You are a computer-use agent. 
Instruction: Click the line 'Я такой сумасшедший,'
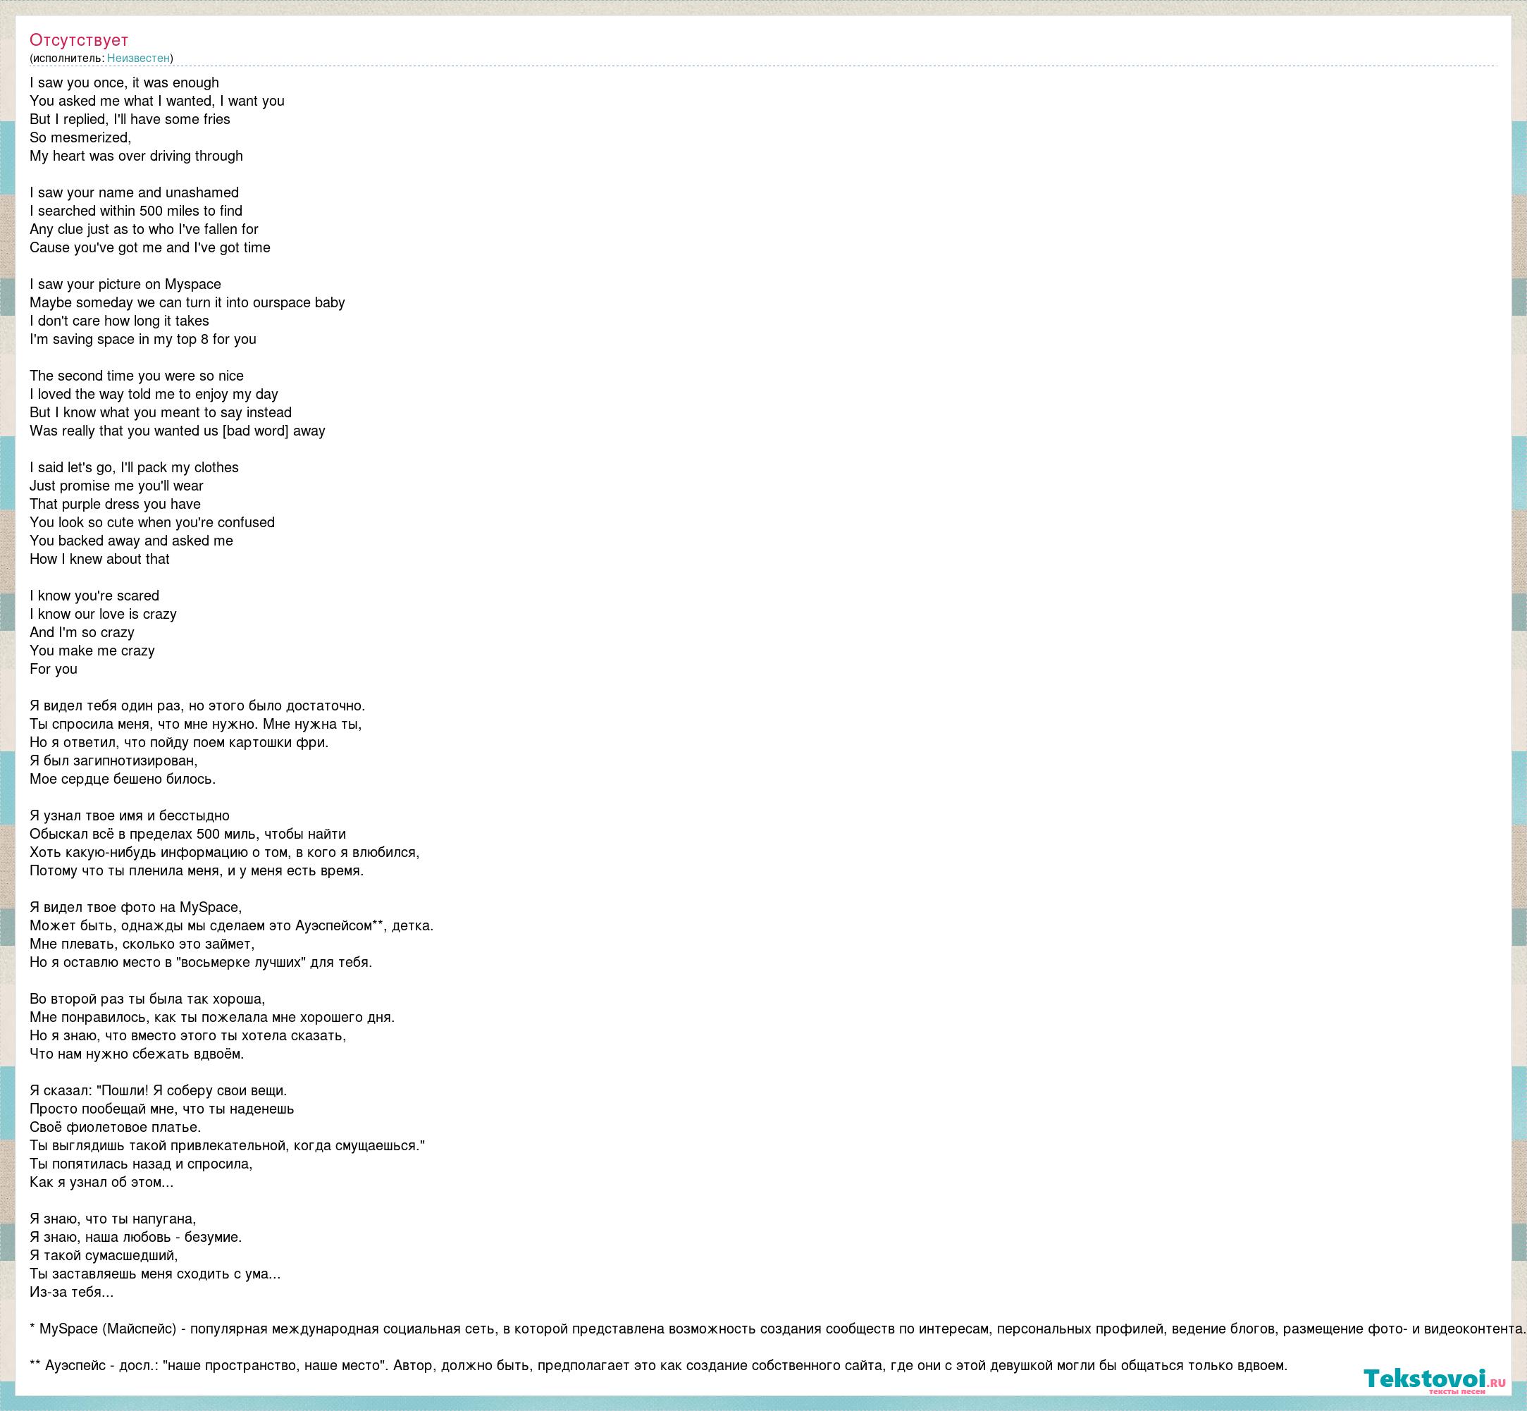[104, 1255]
